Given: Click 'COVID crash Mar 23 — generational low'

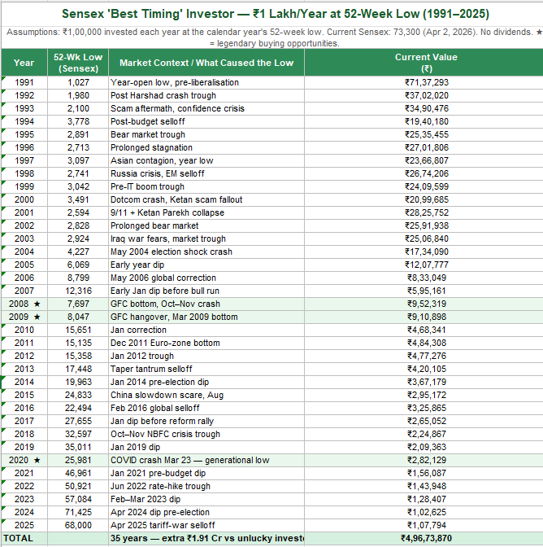Looking at the screenshot, I should coord(206,460).
